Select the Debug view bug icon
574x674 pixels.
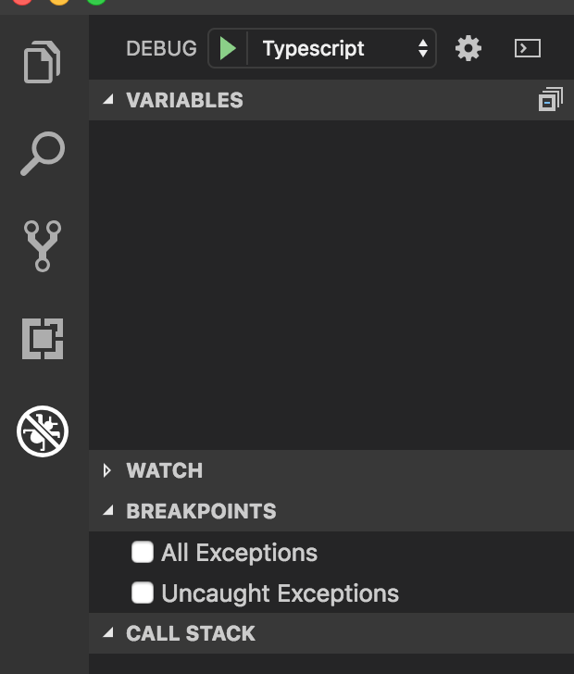tap(43, 431)
